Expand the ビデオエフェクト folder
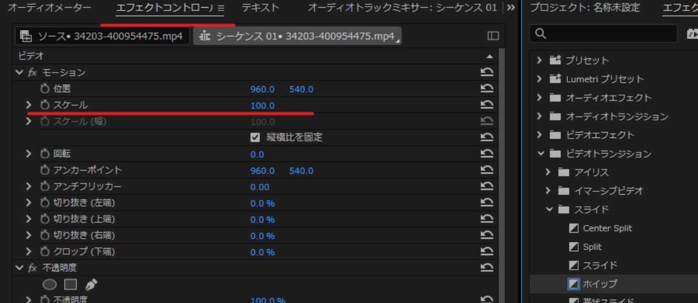Viewport: 698px width, 303px height. [x=540, y=135]
